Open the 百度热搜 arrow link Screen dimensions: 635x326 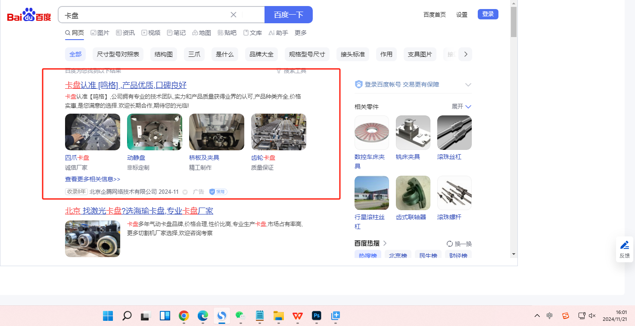[x=385, y=243]
